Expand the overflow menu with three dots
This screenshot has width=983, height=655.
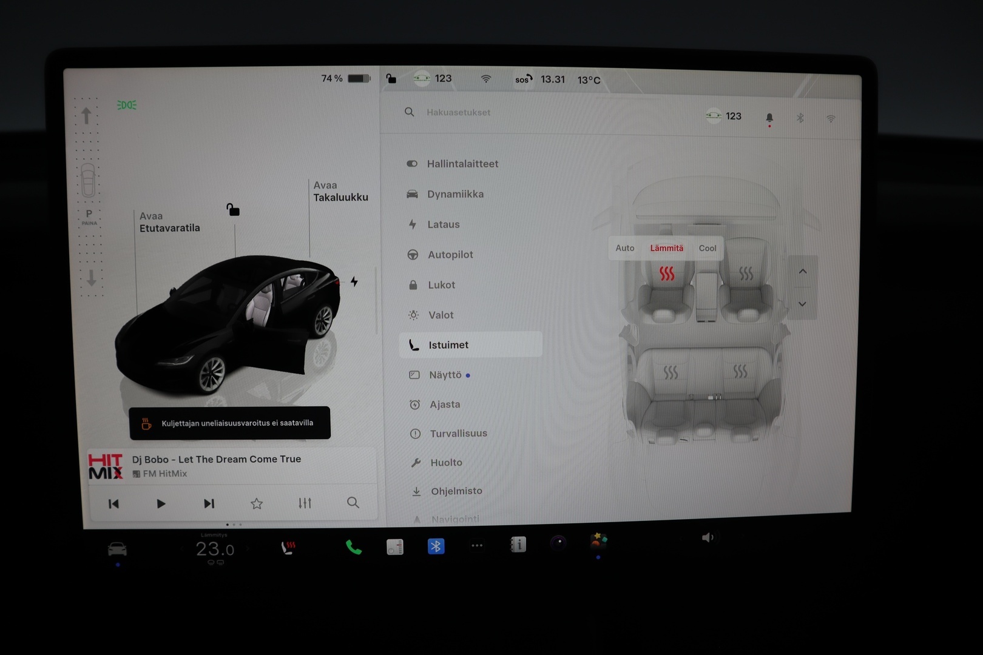(x=477, y=546)
